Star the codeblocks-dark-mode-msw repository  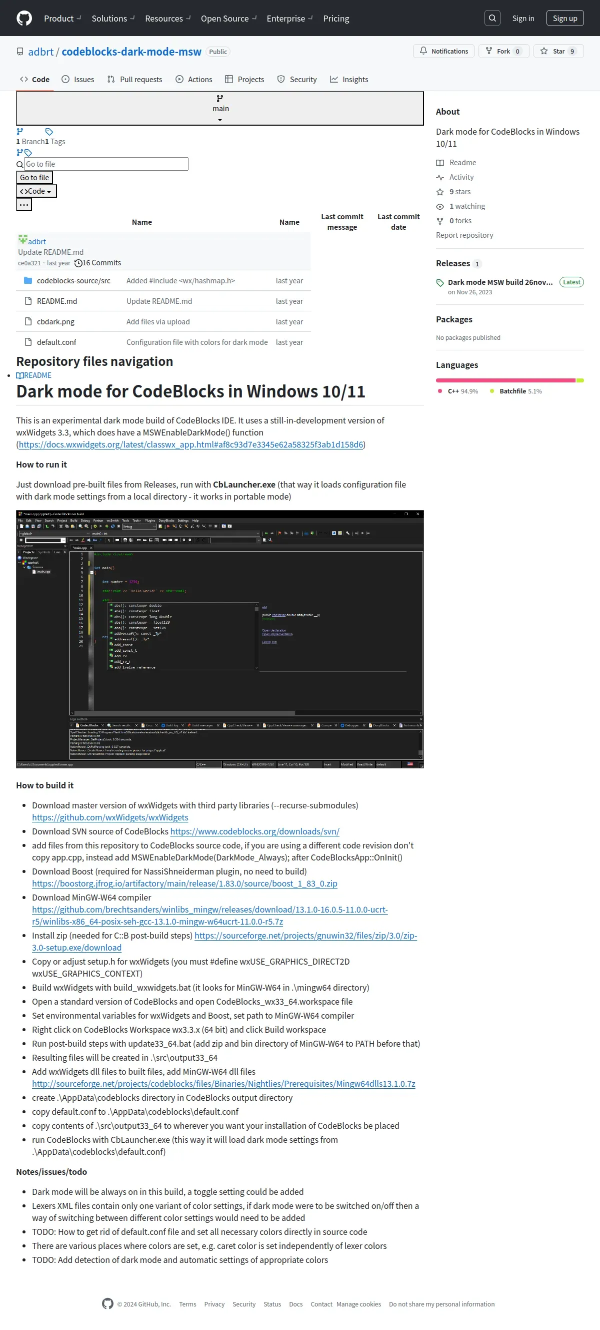point(558,51)
